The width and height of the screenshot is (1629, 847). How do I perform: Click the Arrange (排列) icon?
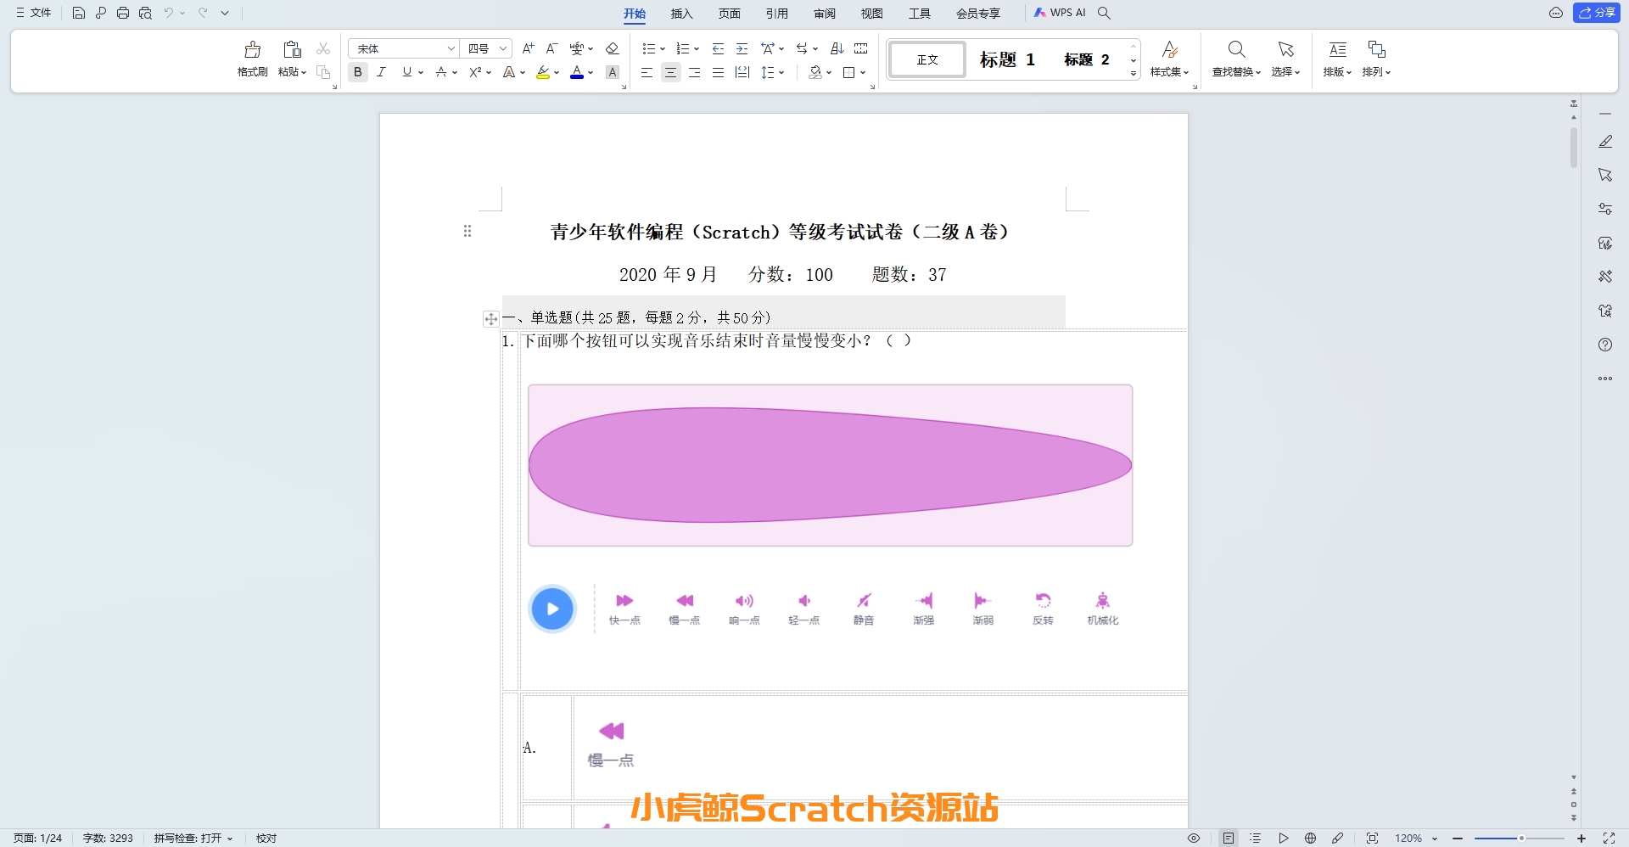pyautogui.click(x=1376, y=49)
